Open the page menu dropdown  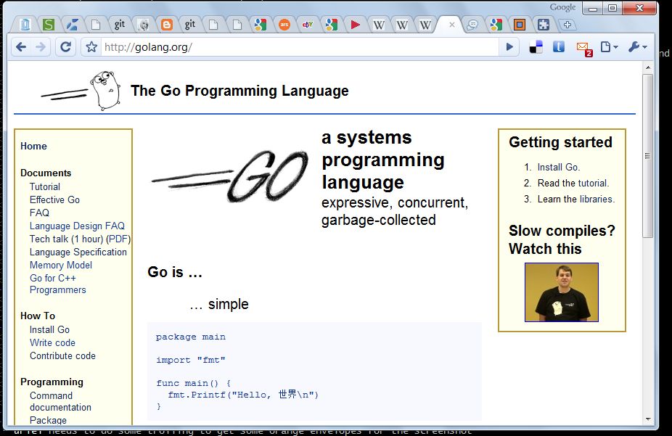[609, 46]
